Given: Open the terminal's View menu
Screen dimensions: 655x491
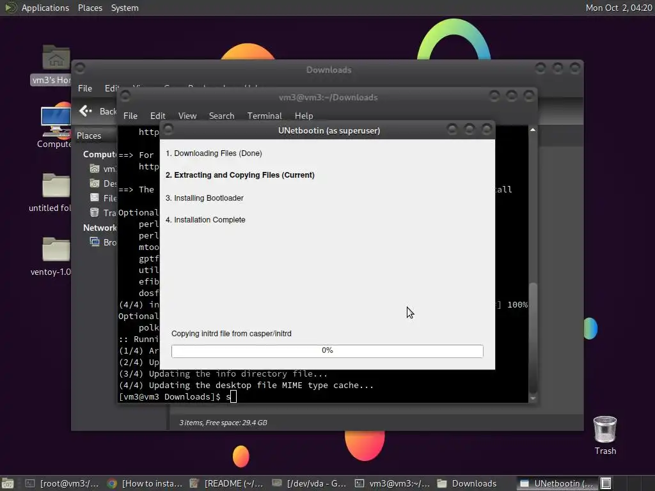Looking at the screenshot, I should coord(187,116).
